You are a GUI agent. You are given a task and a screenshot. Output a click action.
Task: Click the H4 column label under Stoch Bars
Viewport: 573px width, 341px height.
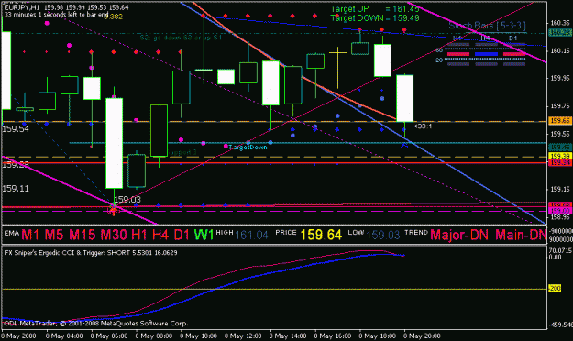coord(485,38)
